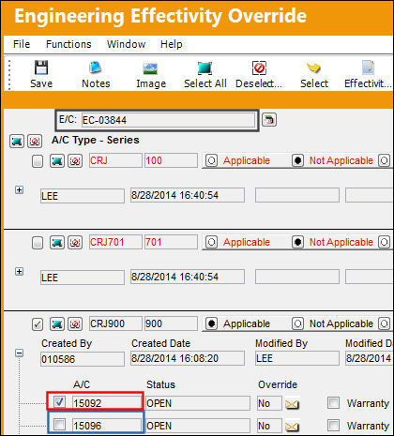
Task: Check the A/C 15096 checkbox
Action: pyautogui.click(x=59, y=425)
